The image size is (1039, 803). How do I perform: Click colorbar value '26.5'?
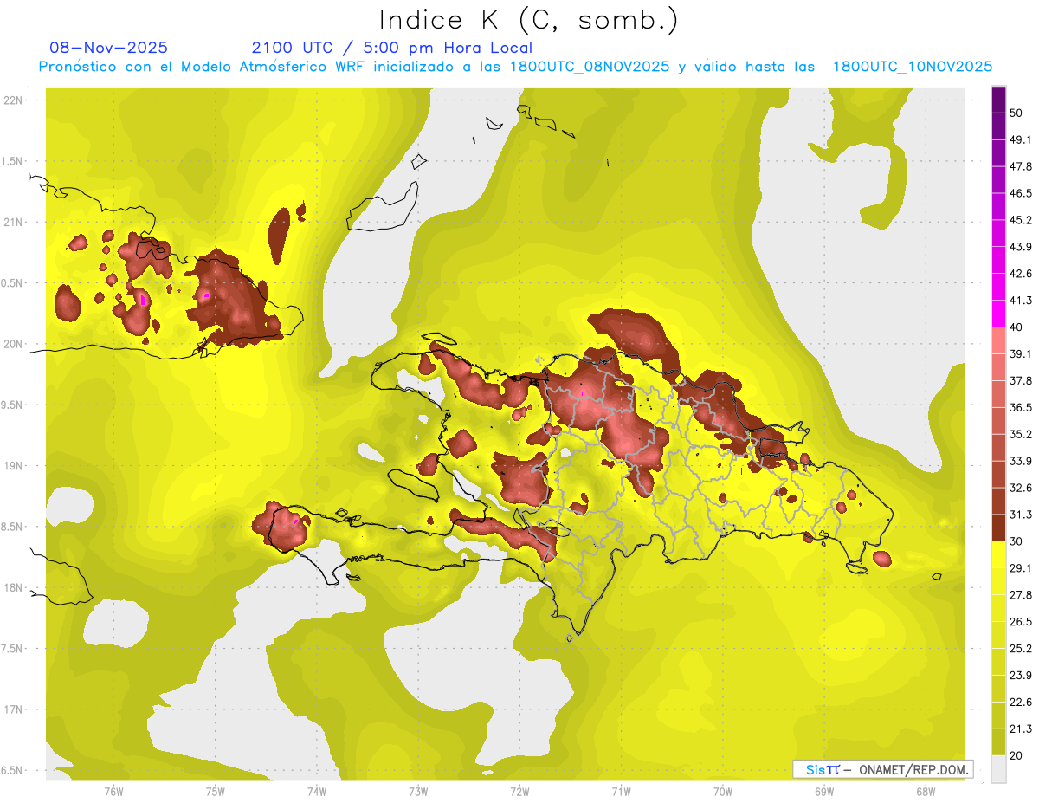tap(1021, 622)
